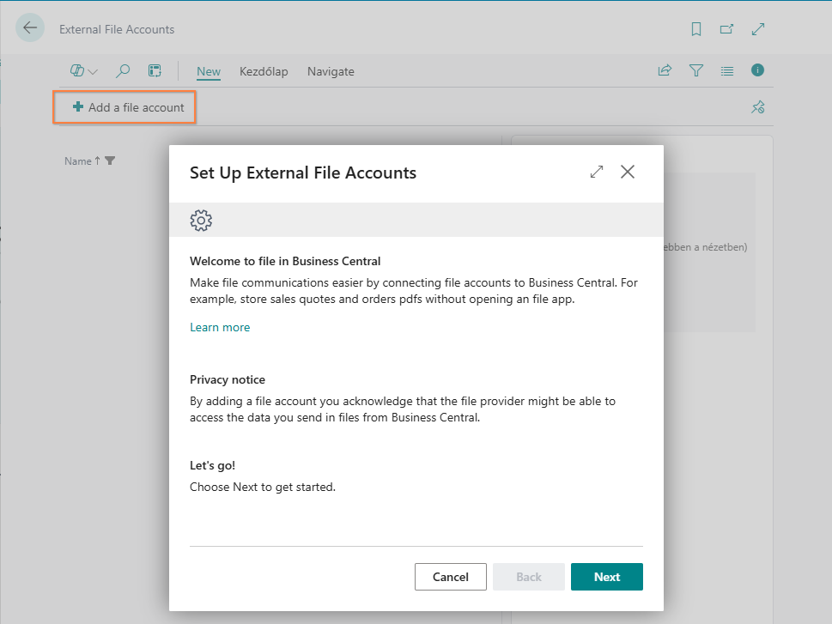Open the Navigate menu
This screenshot has height=624, width=832.
click(x=331, y=72)
